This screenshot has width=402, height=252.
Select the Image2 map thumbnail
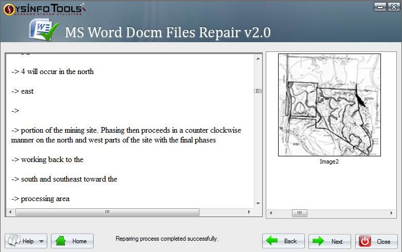click(330, 104)
